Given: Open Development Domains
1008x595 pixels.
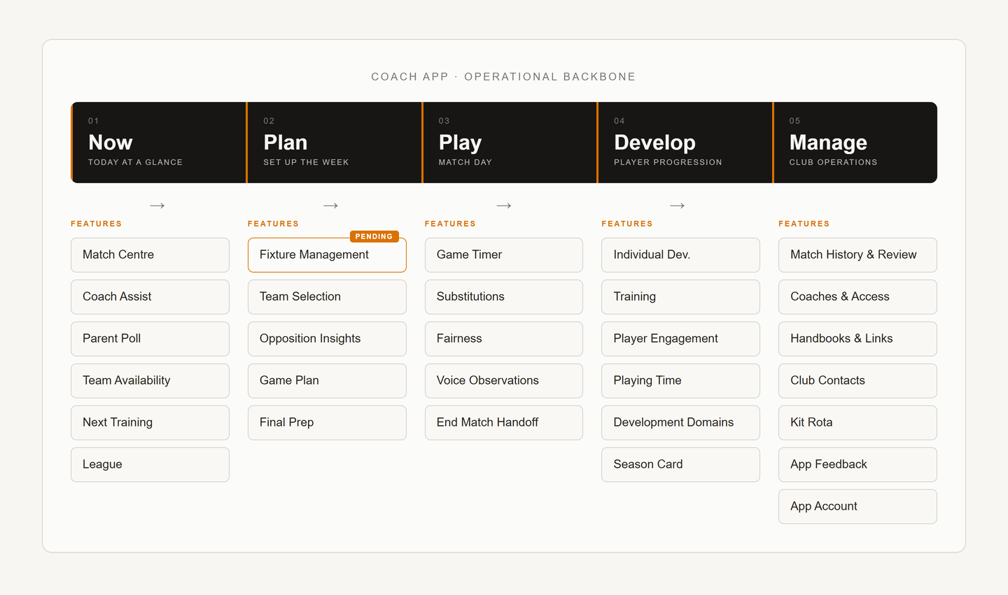Looking at the screenshot, I should point(680,423).
